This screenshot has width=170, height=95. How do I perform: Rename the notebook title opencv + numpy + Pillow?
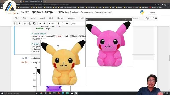coord(48,12)
